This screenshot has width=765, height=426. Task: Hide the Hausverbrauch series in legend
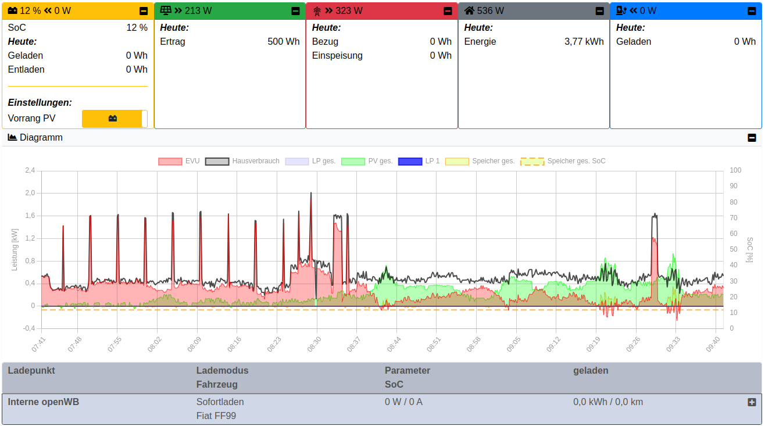point(217,161)
